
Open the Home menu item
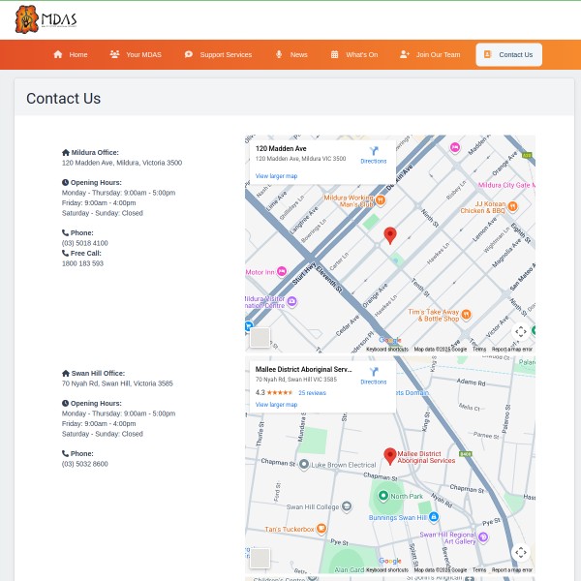point(71,55)
